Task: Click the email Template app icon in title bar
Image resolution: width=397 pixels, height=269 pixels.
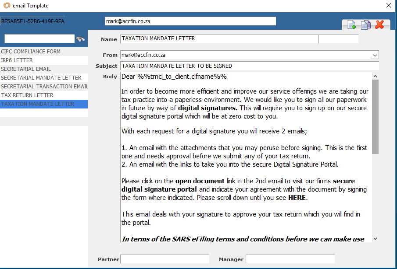Action: 6,6
